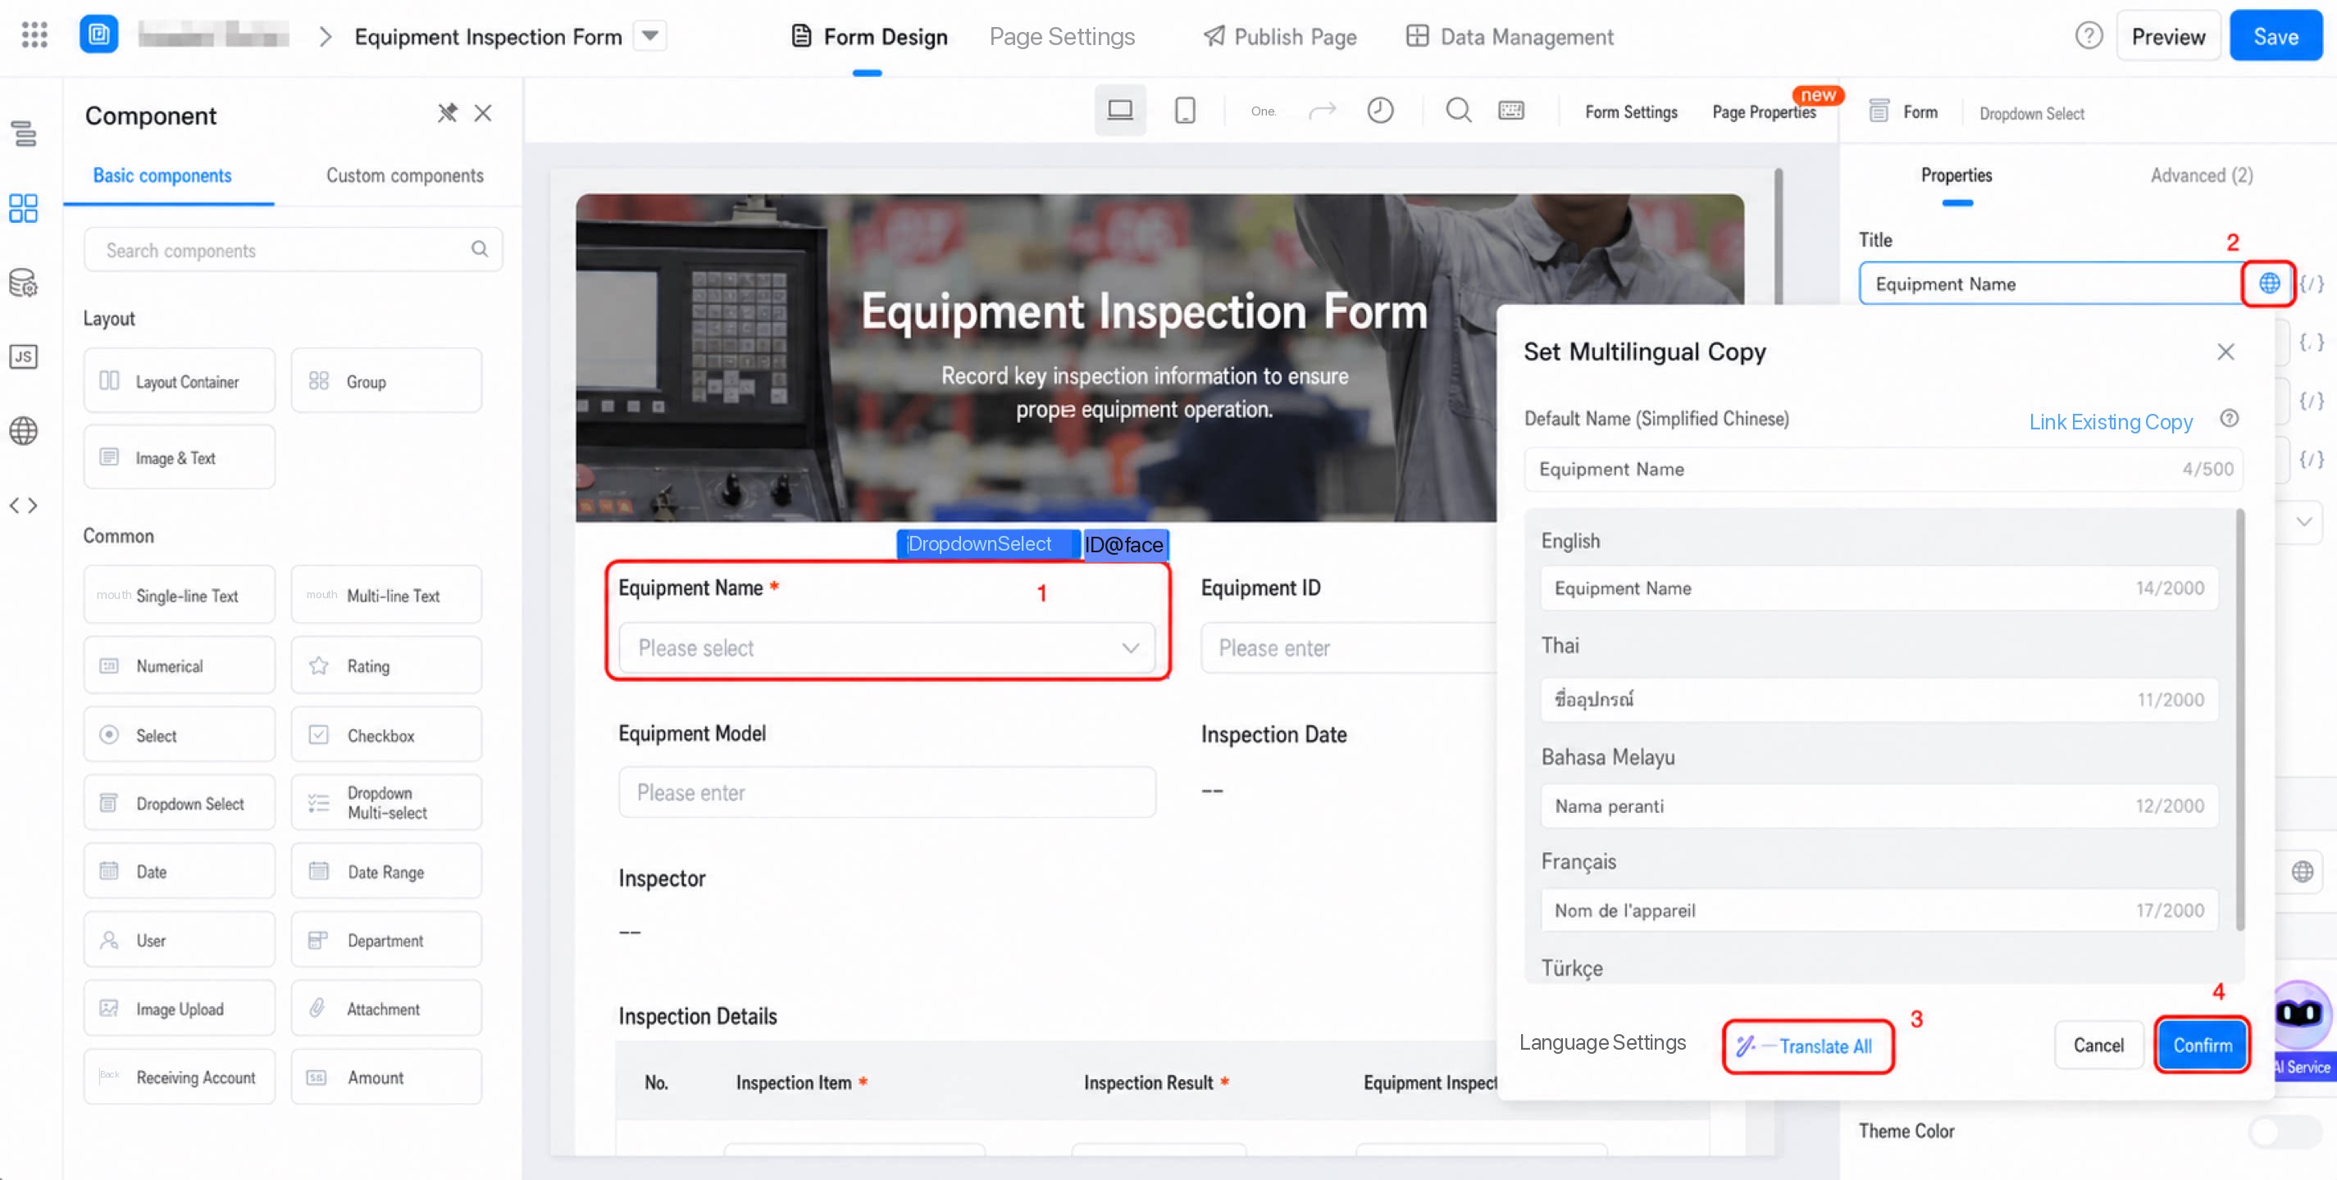Click the magnifier search icon in toolbar

point(1458,111)
